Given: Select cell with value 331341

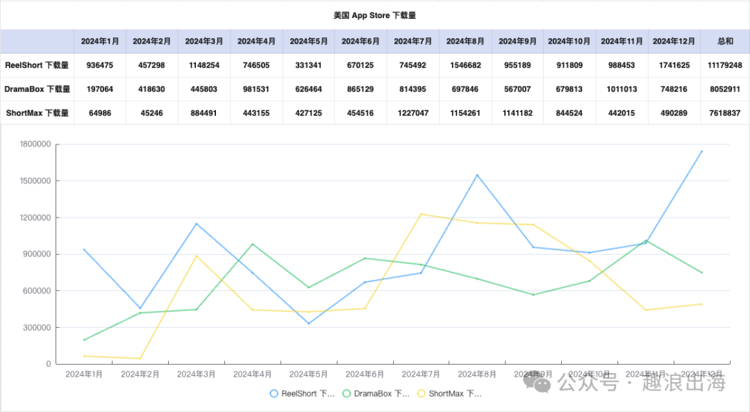Looking at the screenshot, I should pyautogui.click(x=308, y=65).
